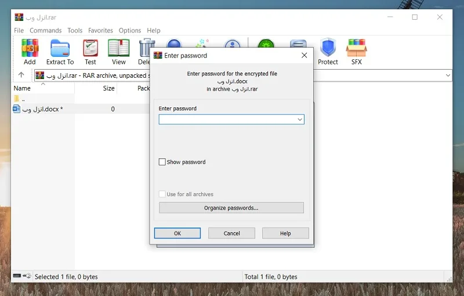Click the key icon in status bar
Viewport: 464px width, 296px height.
pos(27,276)
